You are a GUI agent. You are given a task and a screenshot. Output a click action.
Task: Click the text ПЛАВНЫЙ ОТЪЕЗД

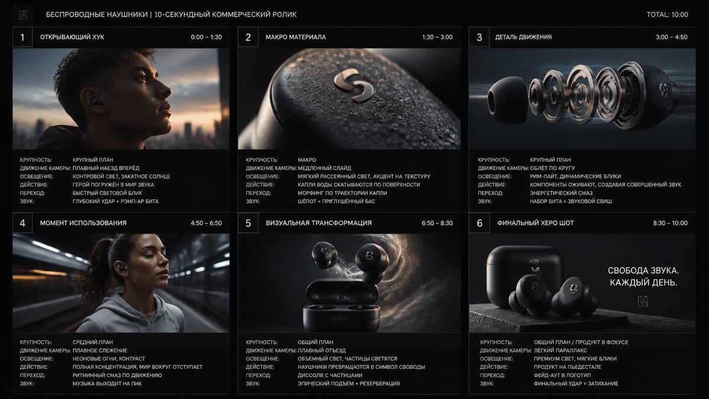point(322,350)
